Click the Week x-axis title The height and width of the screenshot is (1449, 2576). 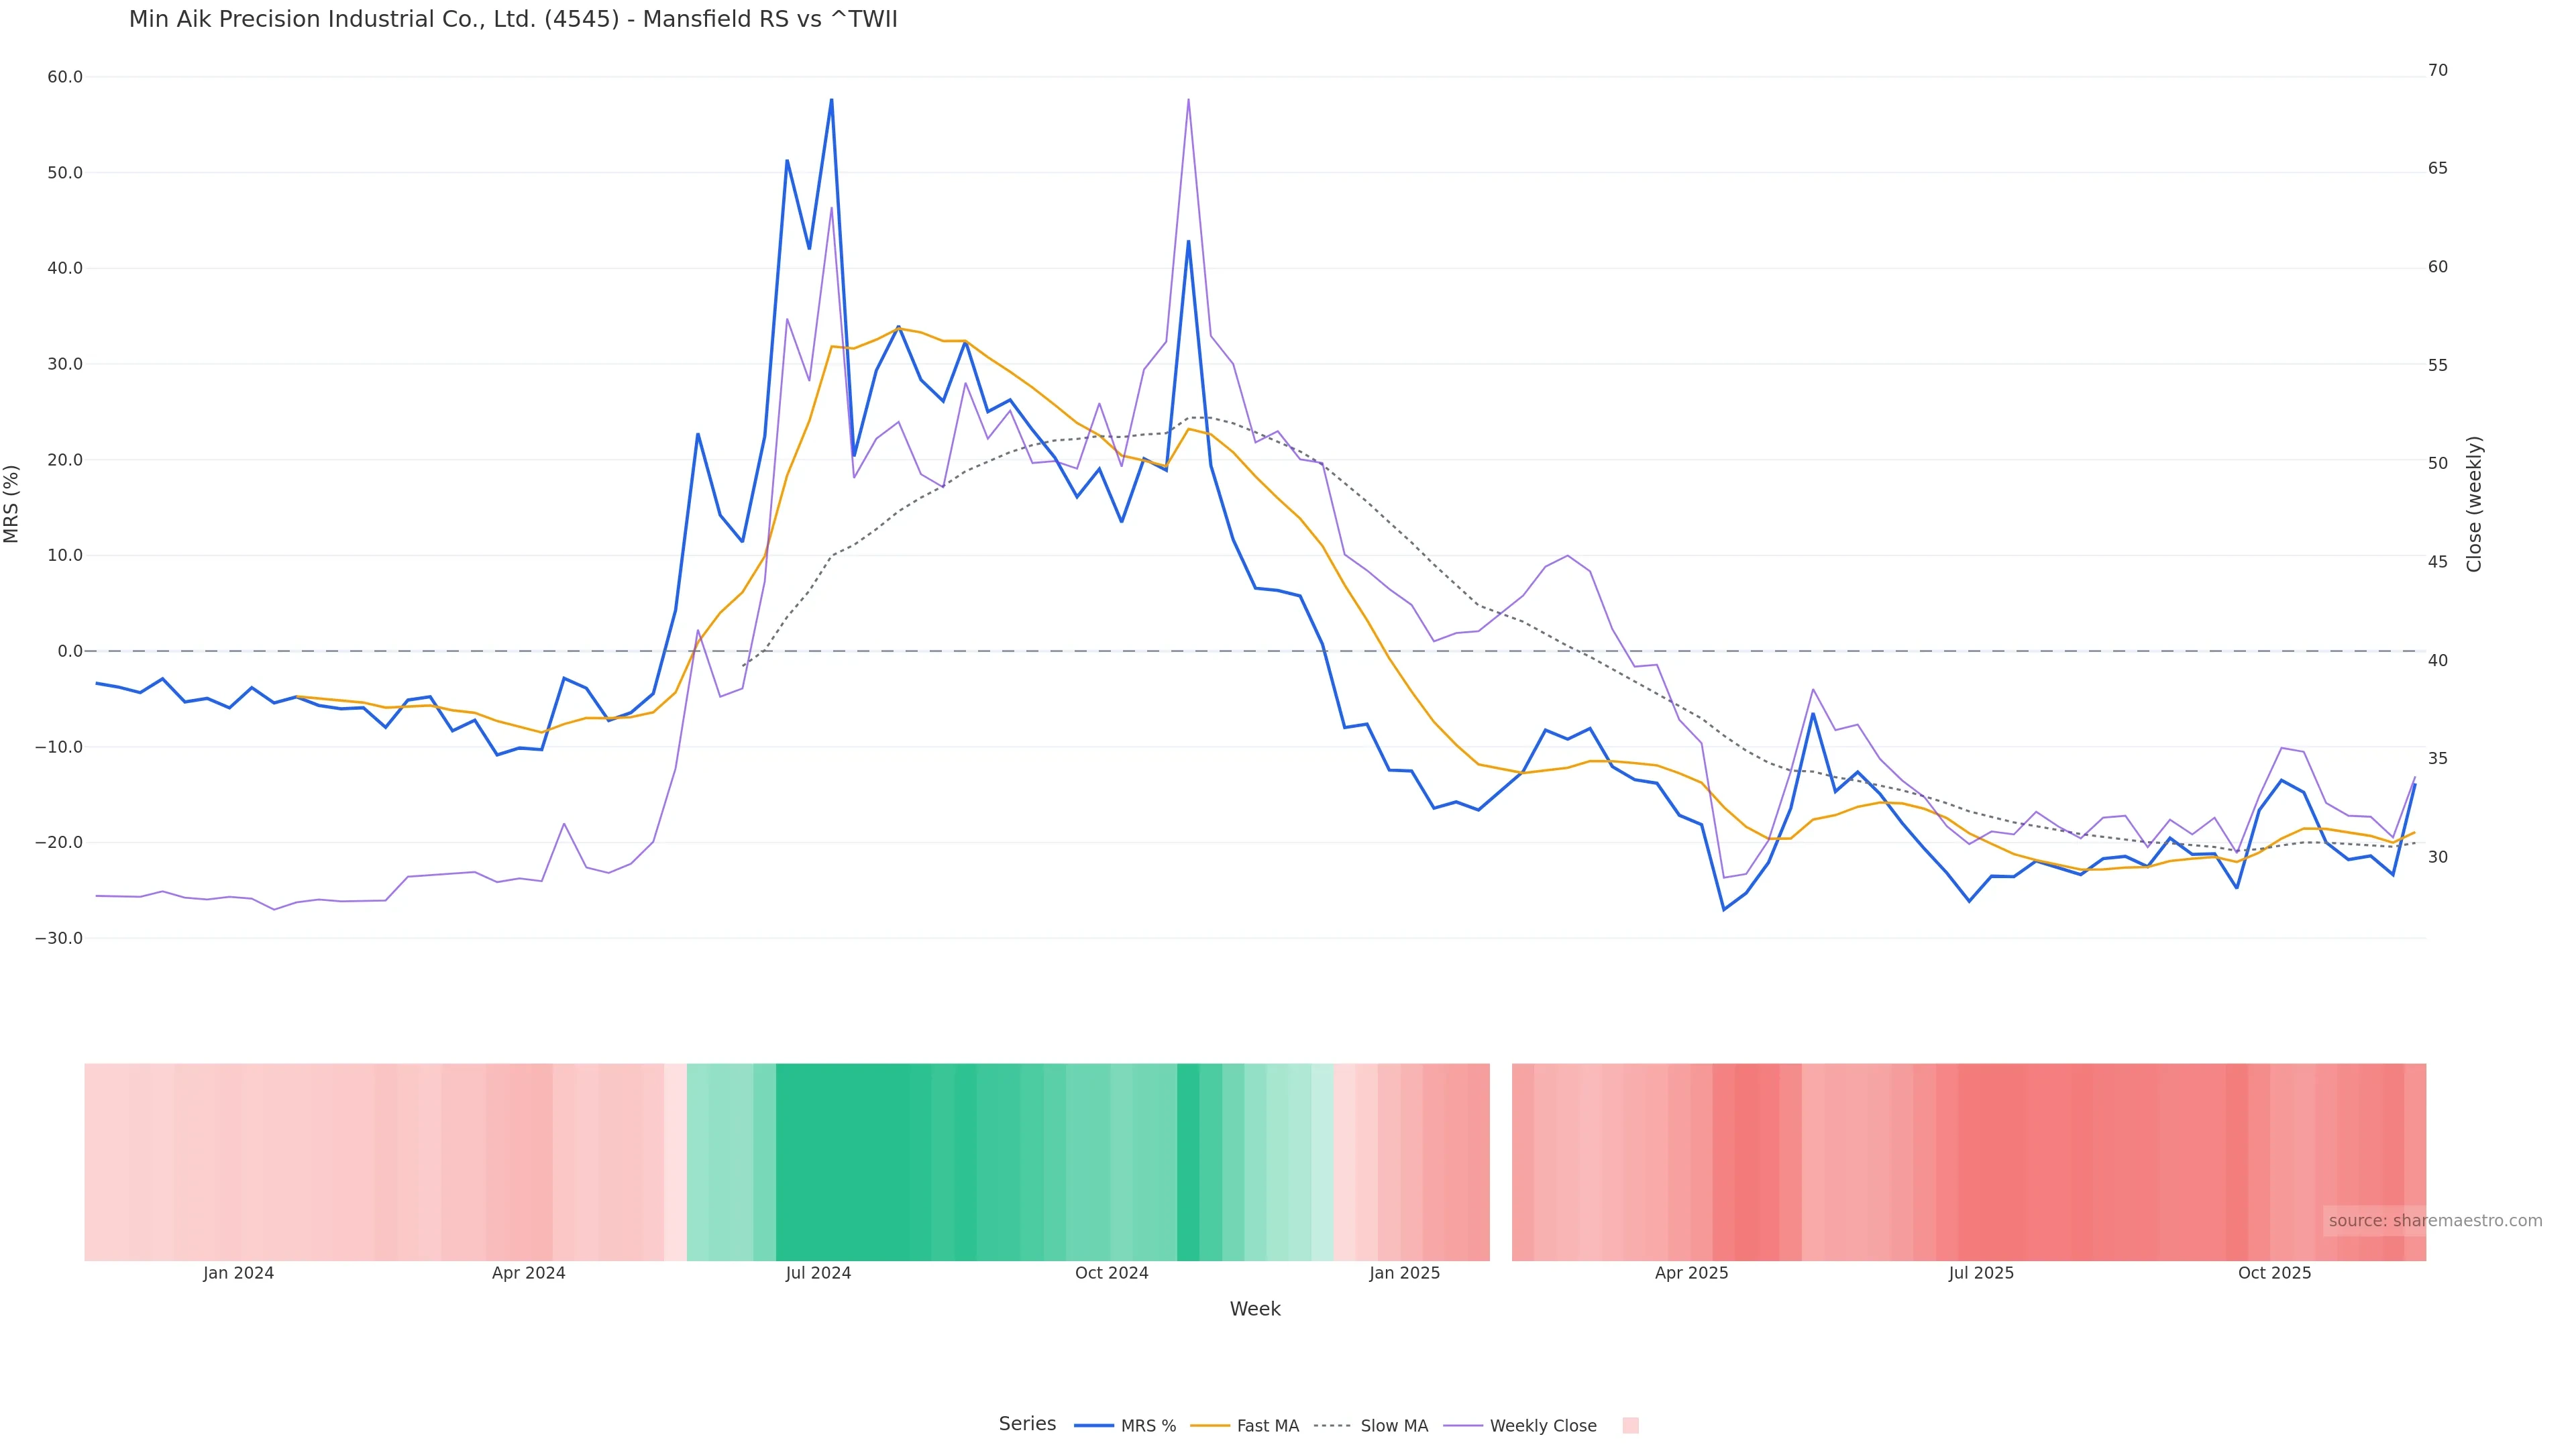pyautogui.click(x=1254, y=1309)
